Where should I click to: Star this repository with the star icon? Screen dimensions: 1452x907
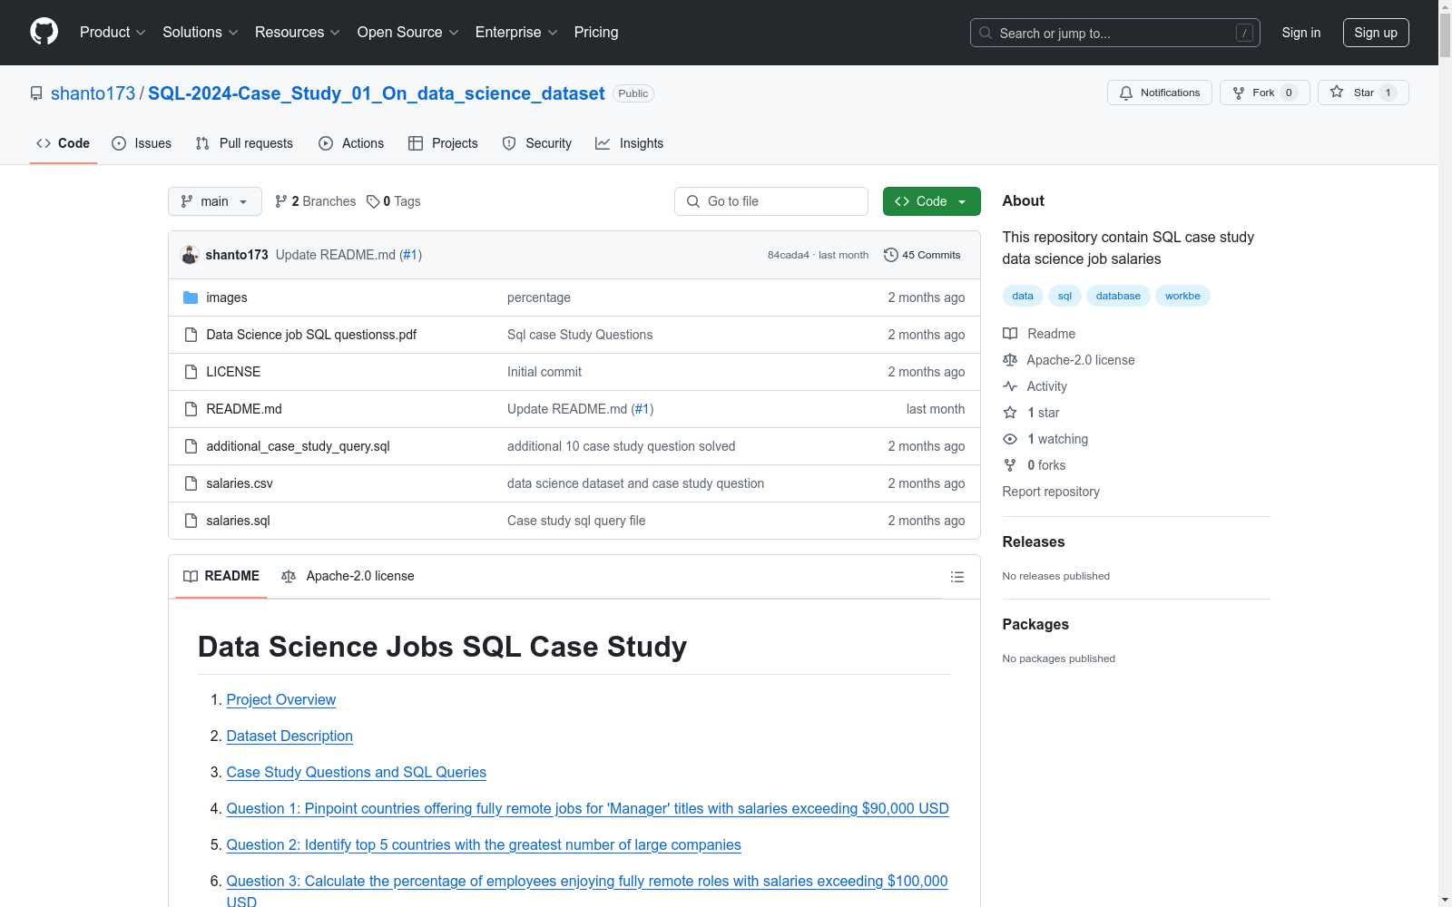1337,92
